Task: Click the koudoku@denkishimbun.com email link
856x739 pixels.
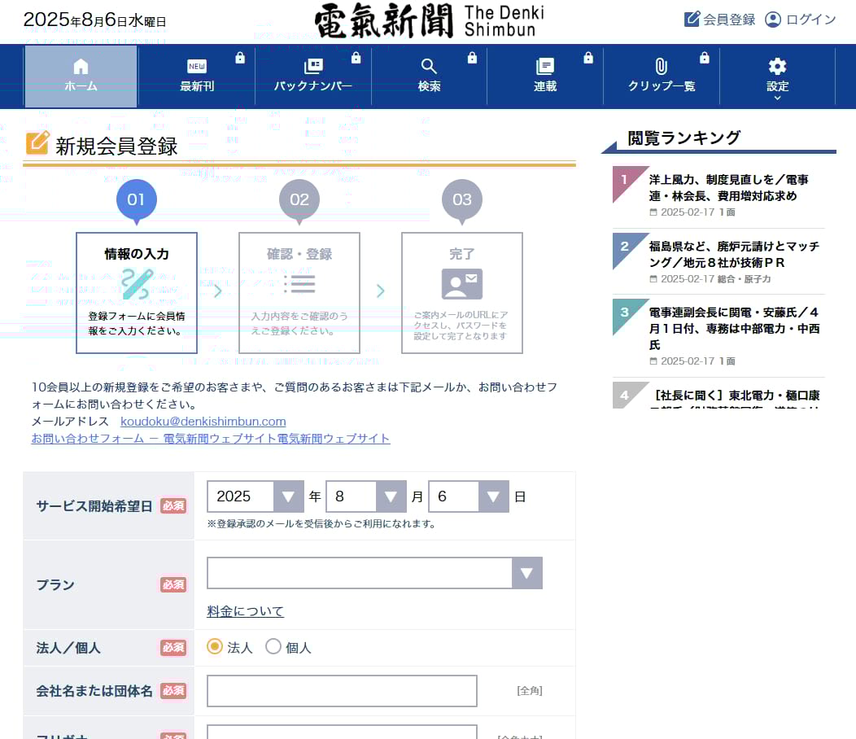Action: point(203,422)
